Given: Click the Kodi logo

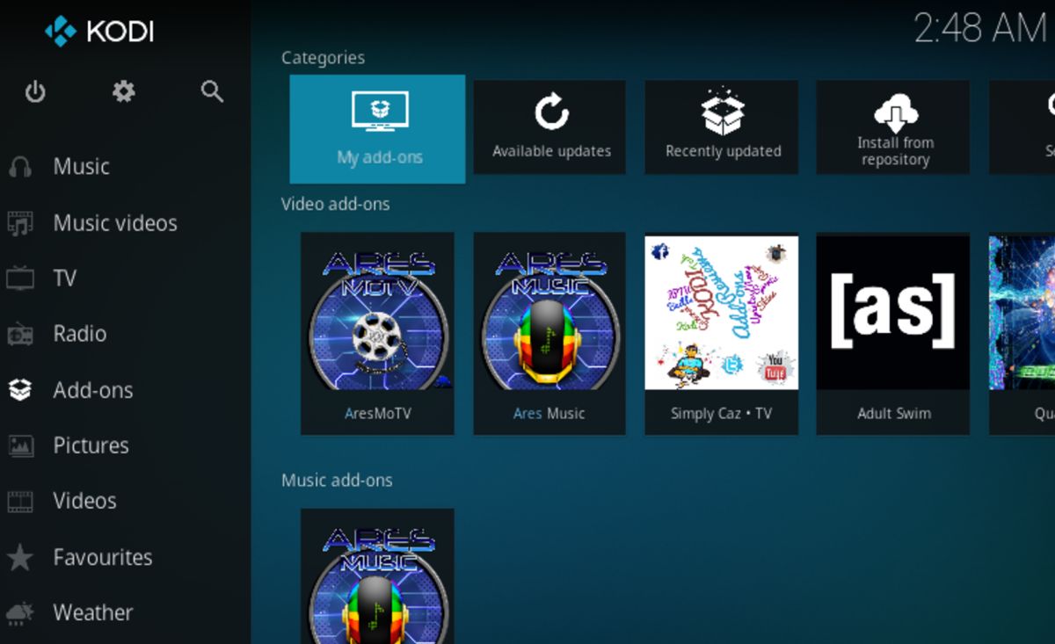Looking at the screenshot, I should (x=99, y=33).
